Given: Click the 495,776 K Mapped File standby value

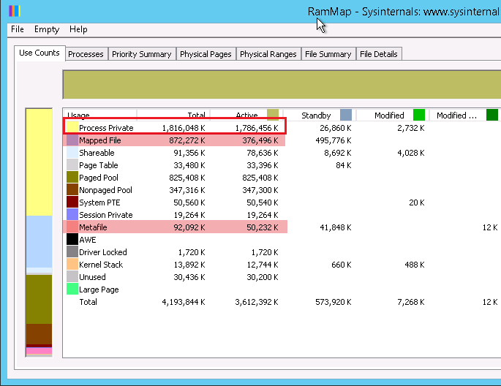Looking at the screenshot, I should (334, 140).
